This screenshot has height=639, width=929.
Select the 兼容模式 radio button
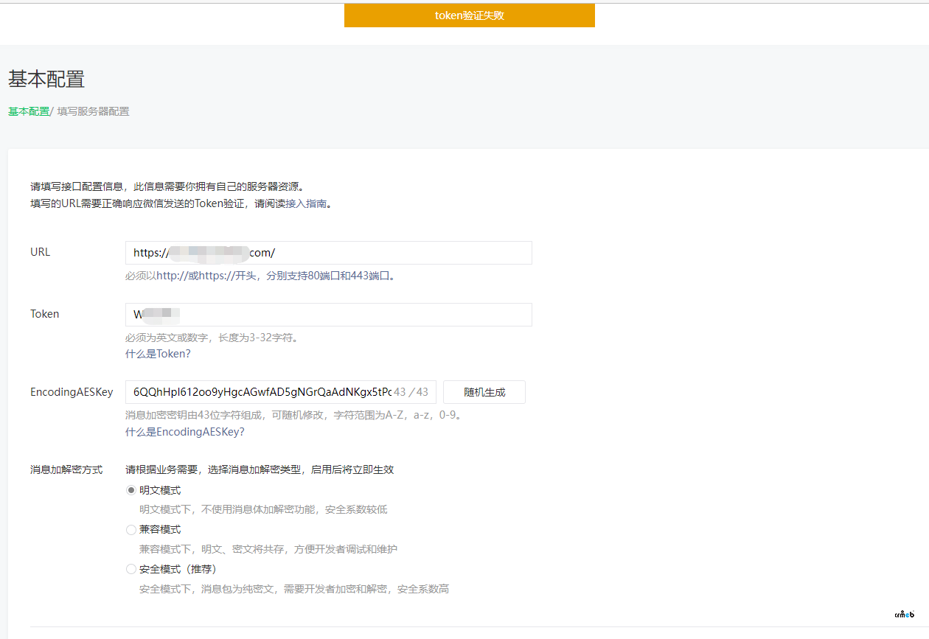point(131,530)
